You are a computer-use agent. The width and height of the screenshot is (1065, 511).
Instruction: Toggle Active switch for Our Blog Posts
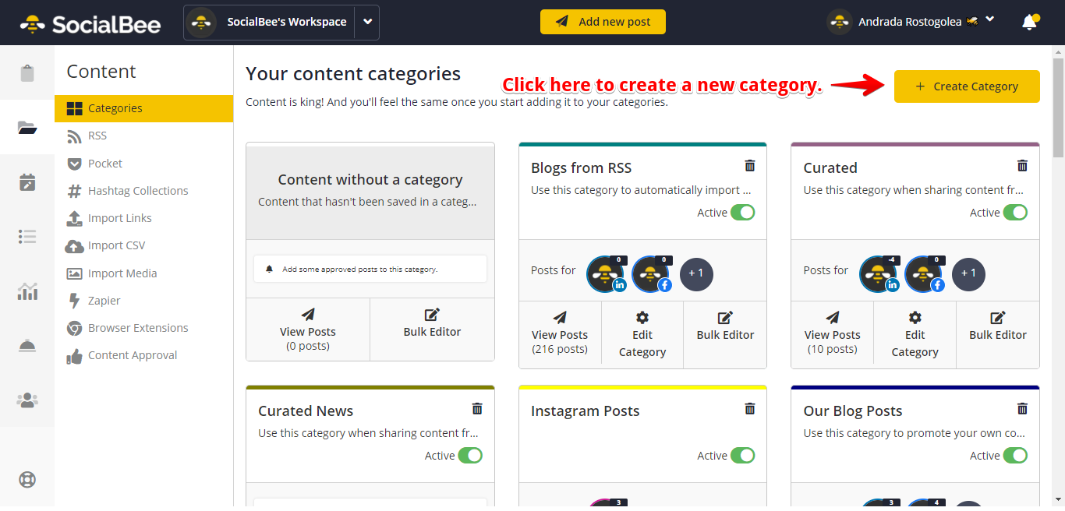(1015, 456)
